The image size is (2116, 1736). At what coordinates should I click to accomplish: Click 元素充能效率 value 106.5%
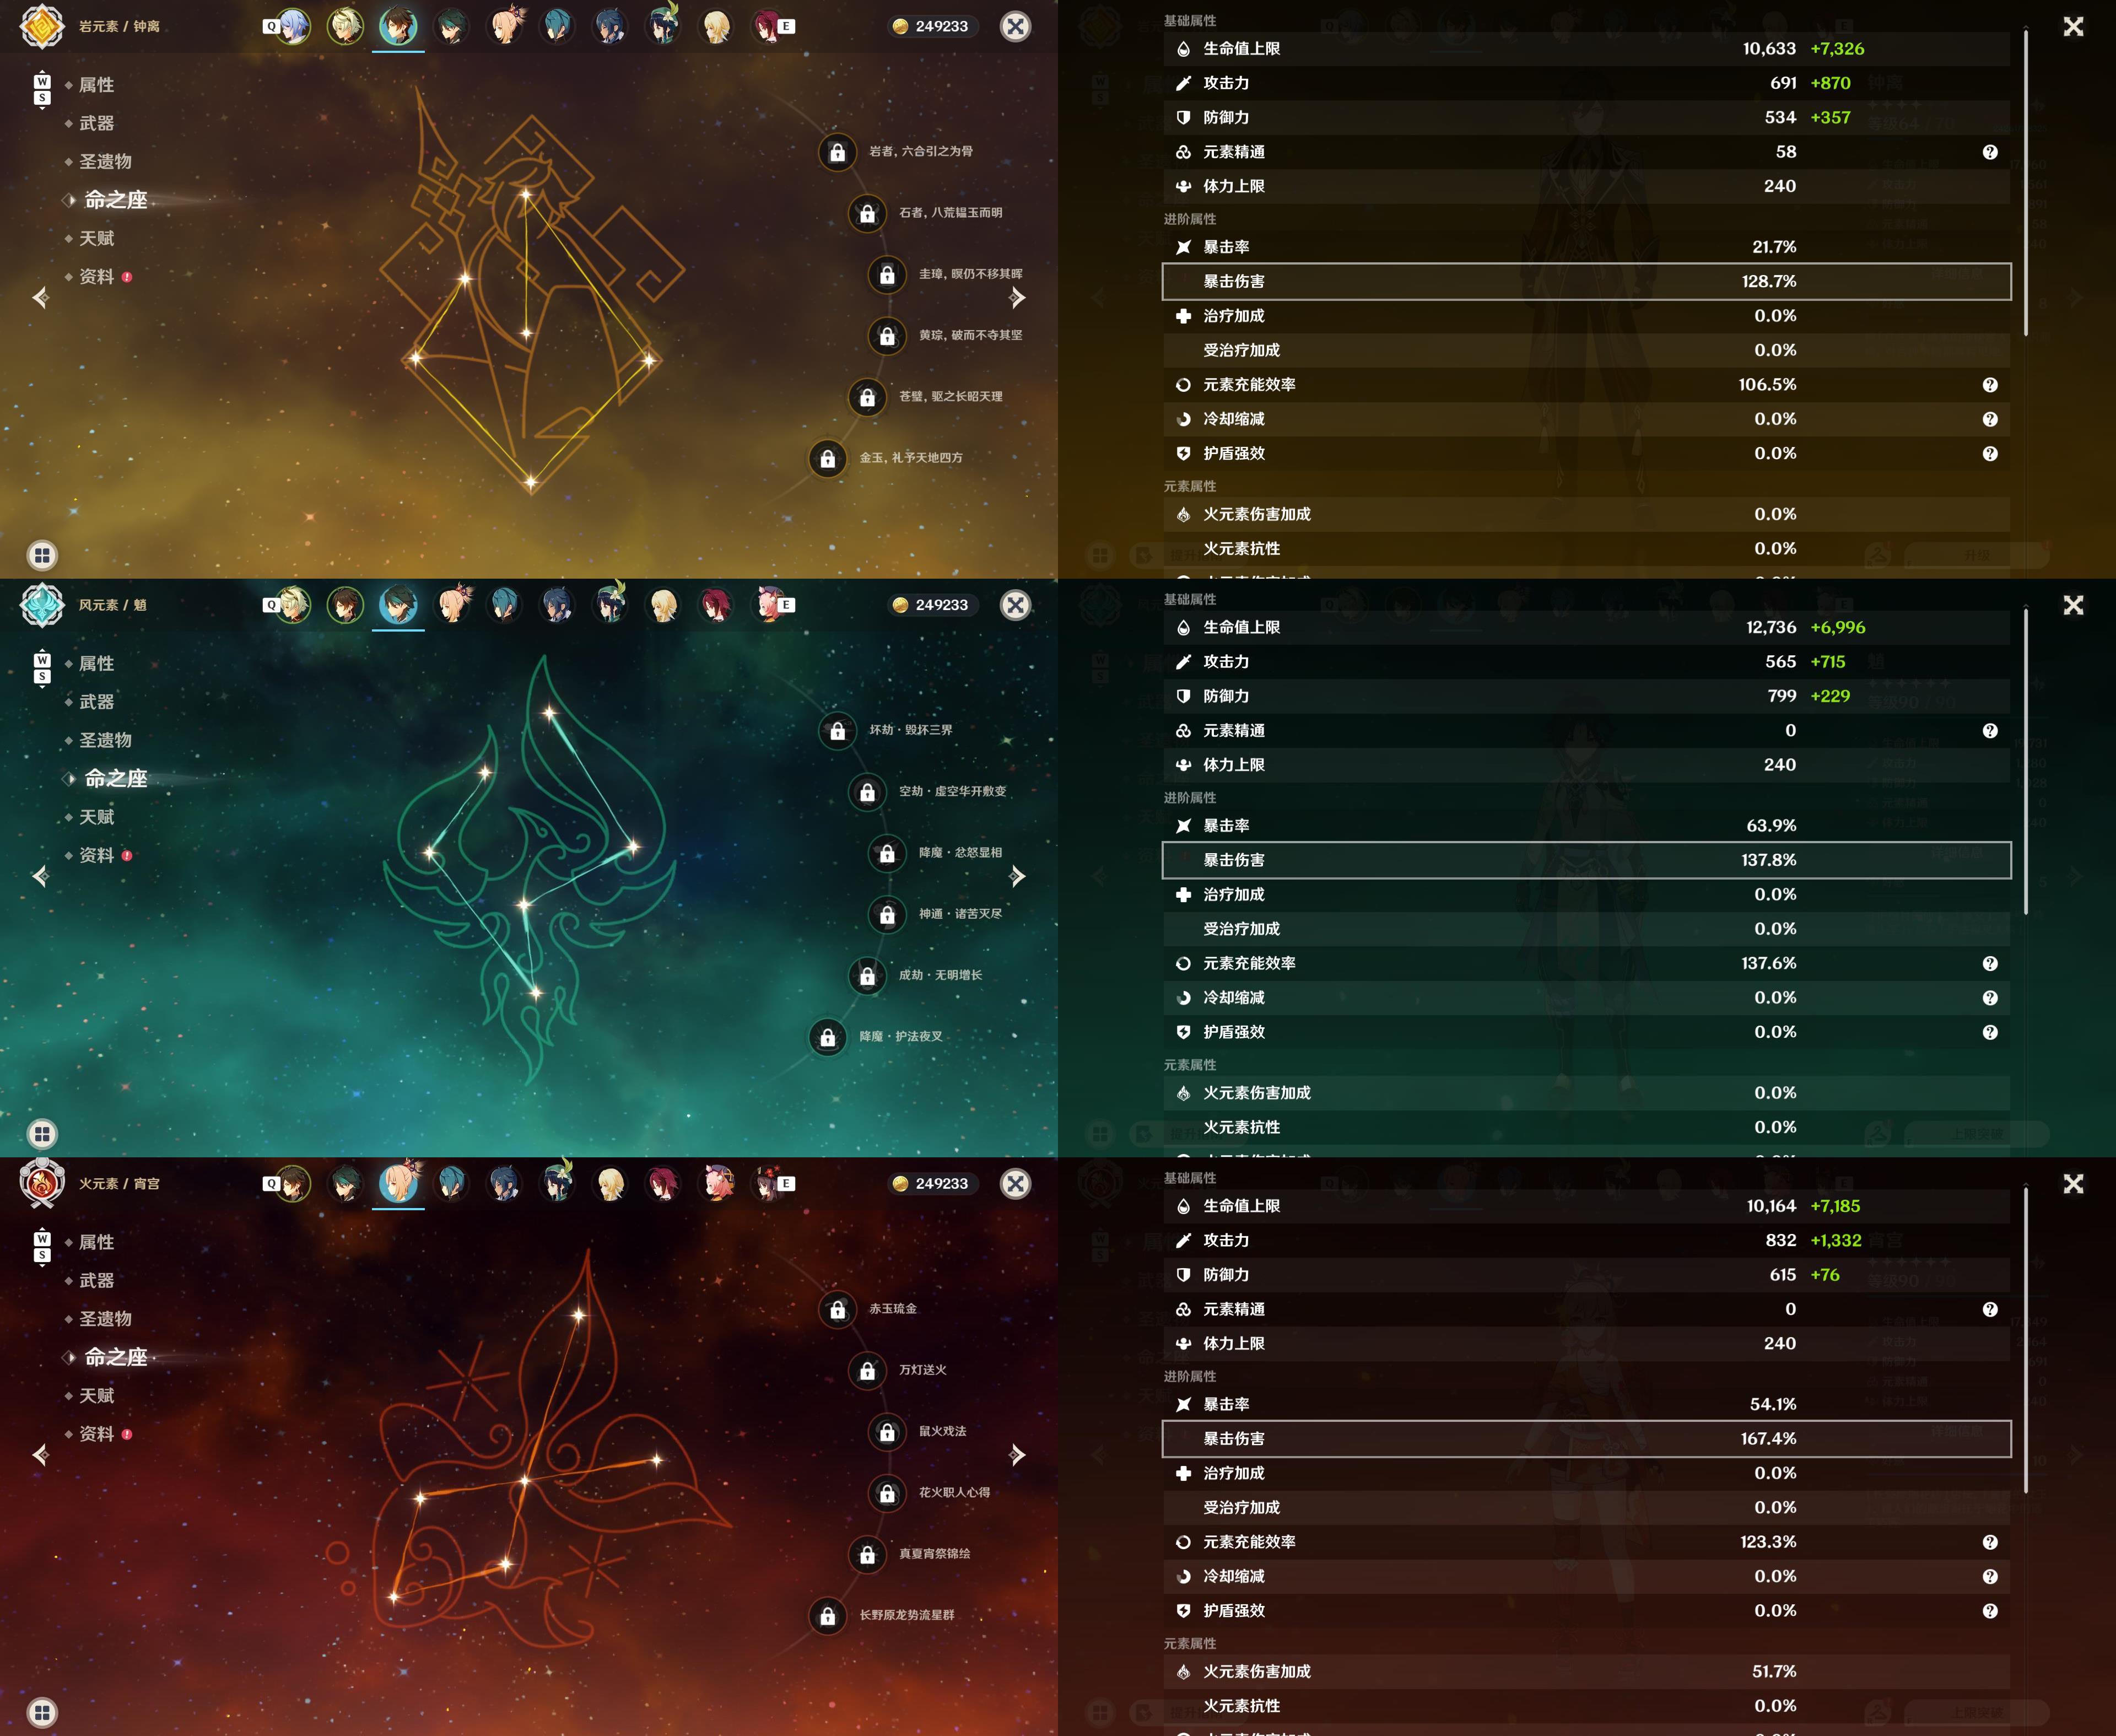[x=1767, y=385]
